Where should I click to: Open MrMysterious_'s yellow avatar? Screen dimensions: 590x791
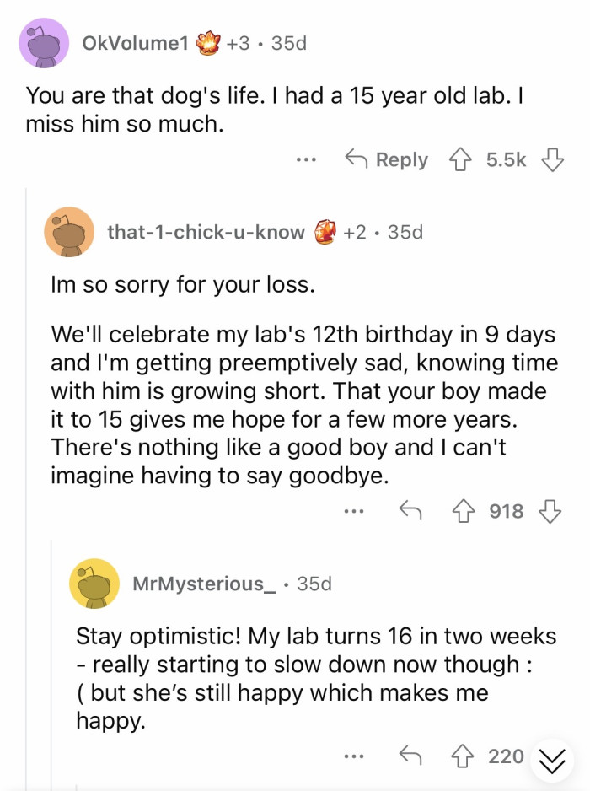click(94, 583)
